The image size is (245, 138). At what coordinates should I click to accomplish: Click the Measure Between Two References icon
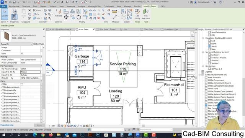tap(115, 17)
